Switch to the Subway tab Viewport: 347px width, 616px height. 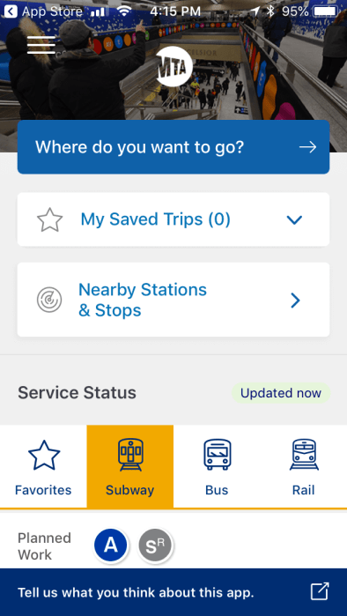pos(130,467)
